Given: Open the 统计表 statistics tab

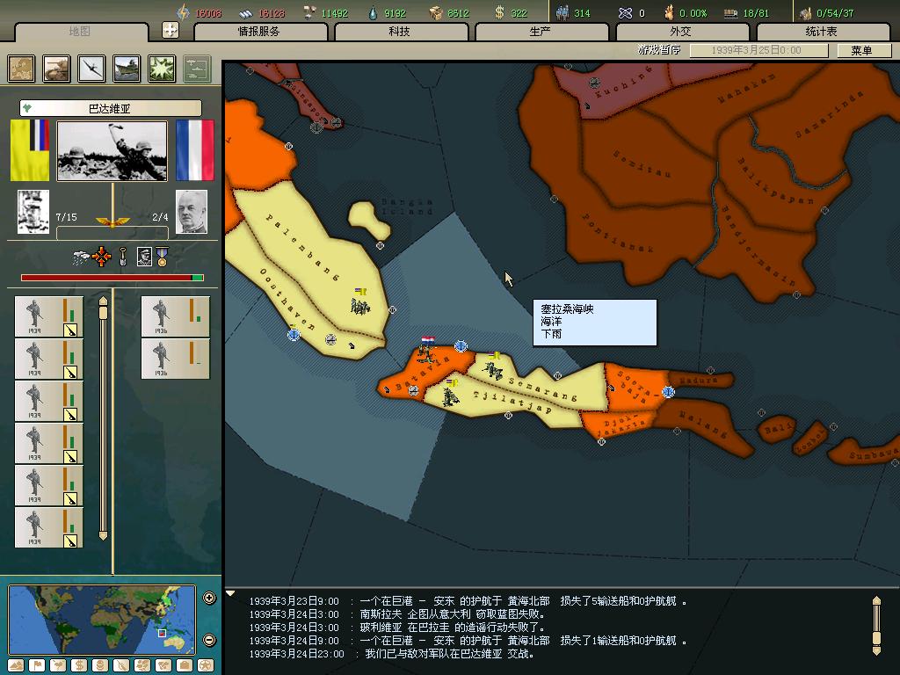Looking at the screenshot, I should pos(822,32).
